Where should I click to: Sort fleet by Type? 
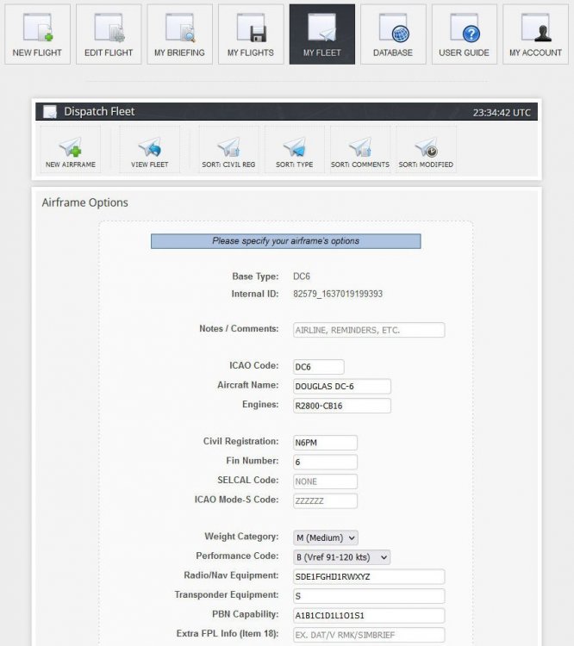pos(294,151)
